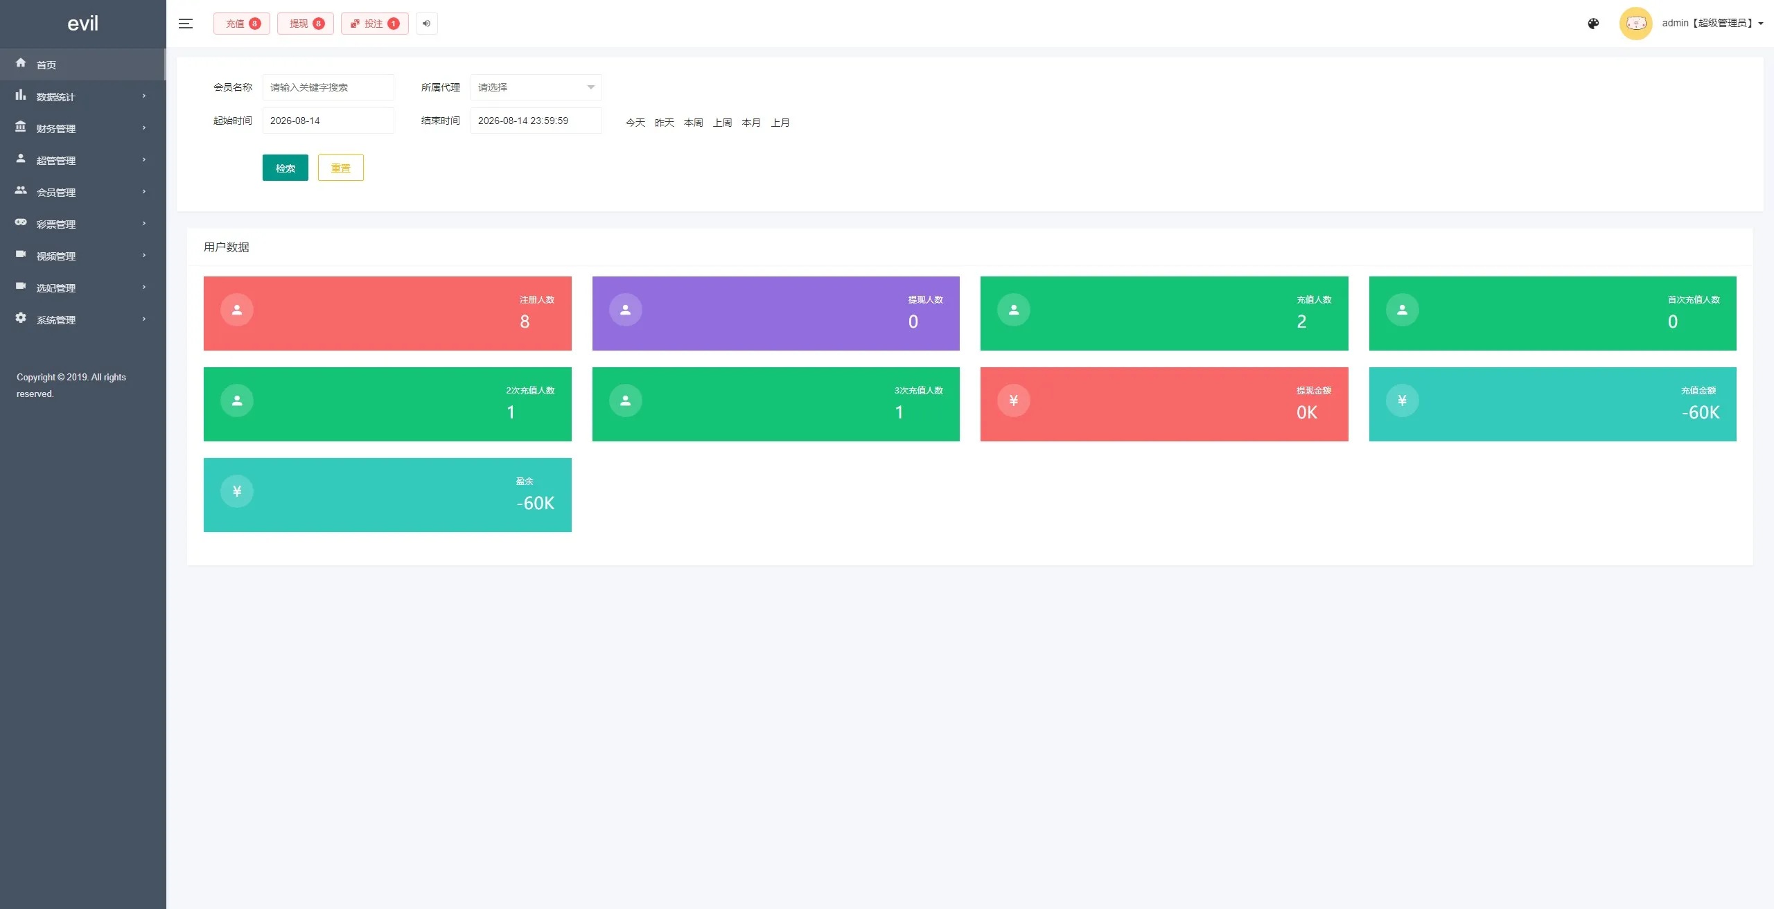Click yen icon on 提现金额 card
The width and height of the screenshot is (1774, 909).
point(1013,400)
